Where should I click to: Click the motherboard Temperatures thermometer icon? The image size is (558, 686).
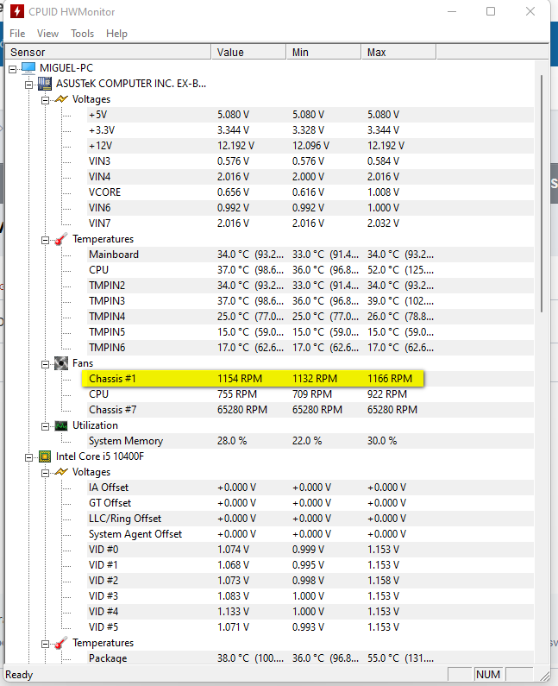61,239
